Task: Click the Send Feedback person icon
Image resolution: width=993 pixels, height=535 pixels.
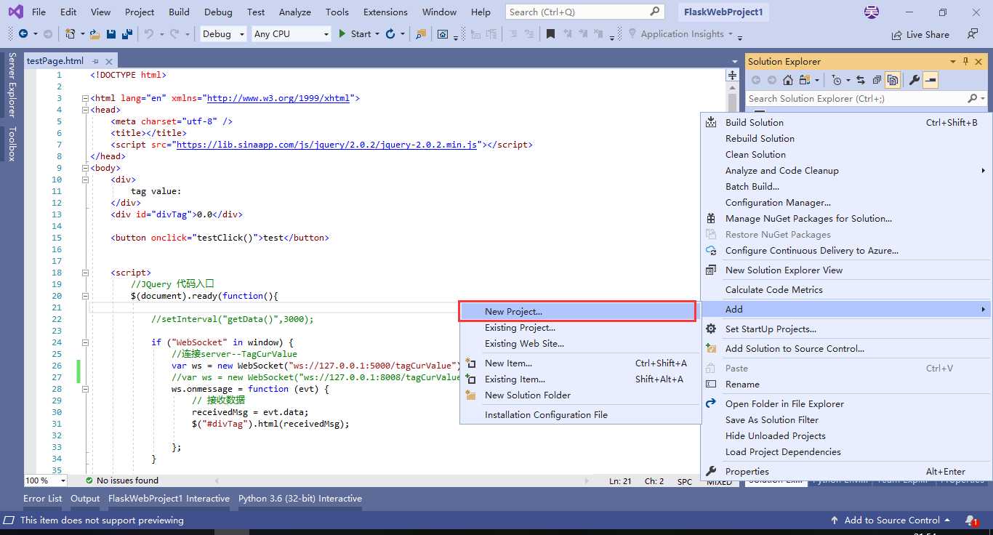Action: [x=973, y=34]
